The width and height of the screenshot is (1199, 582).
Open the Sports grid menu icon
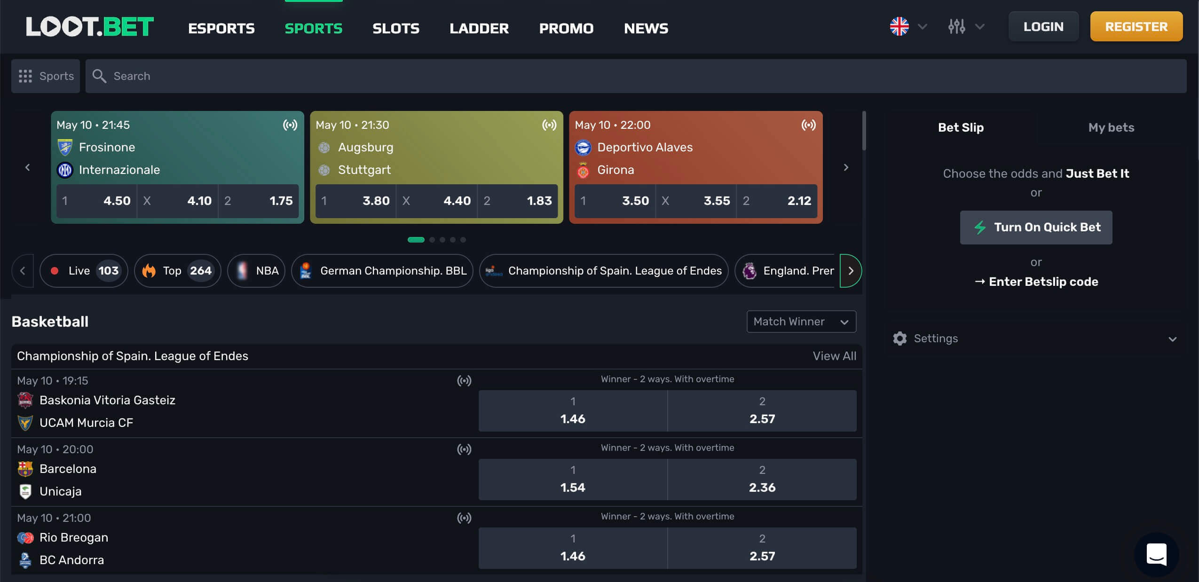click(26, 76)
